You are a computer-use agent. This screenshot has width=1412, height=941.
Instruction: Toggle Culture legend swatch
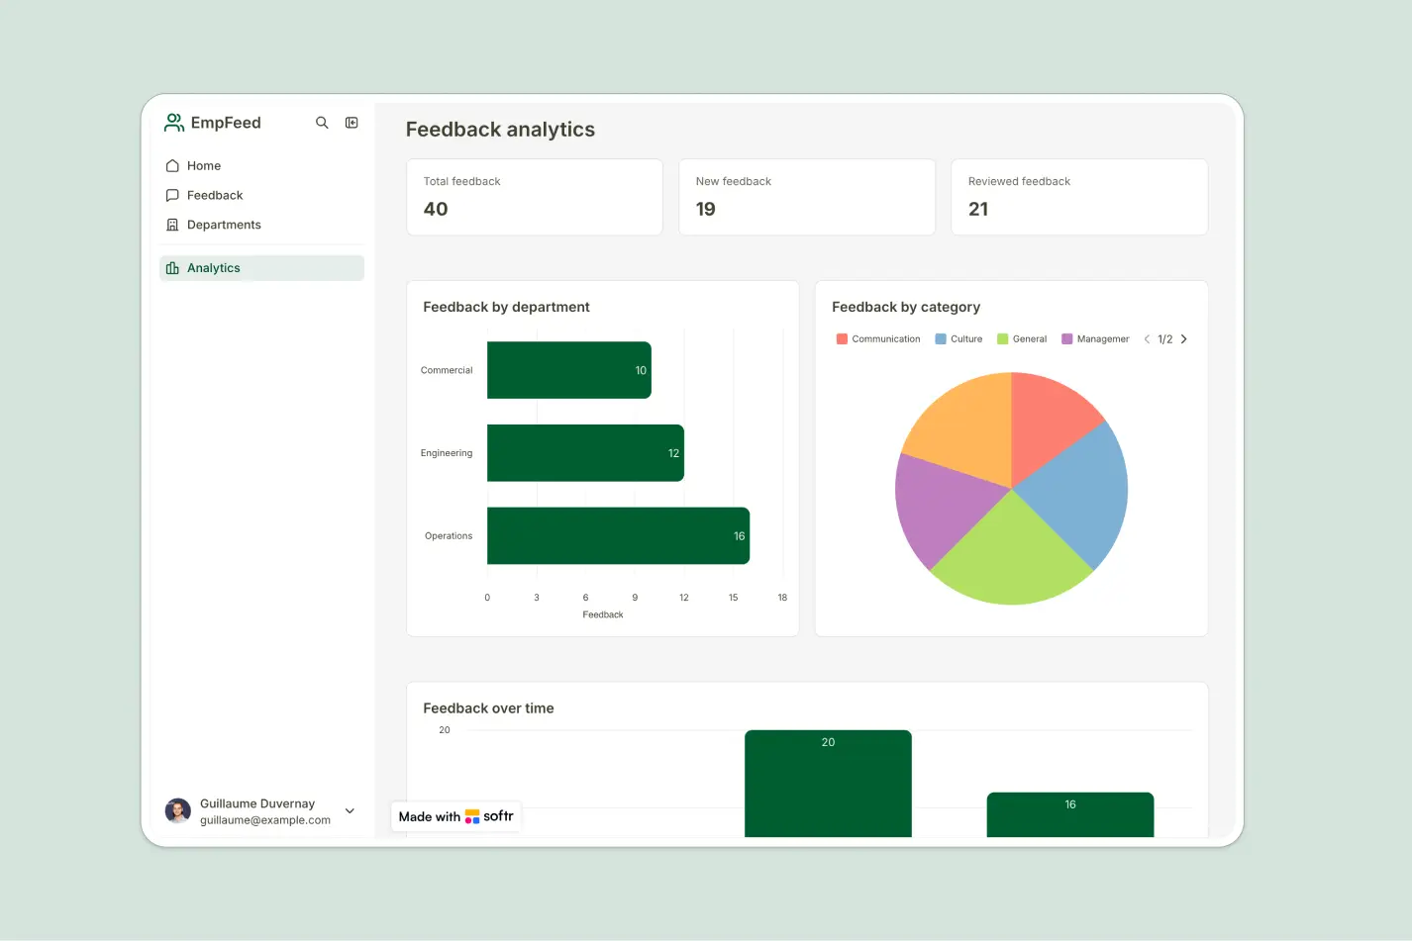[941, 339]
